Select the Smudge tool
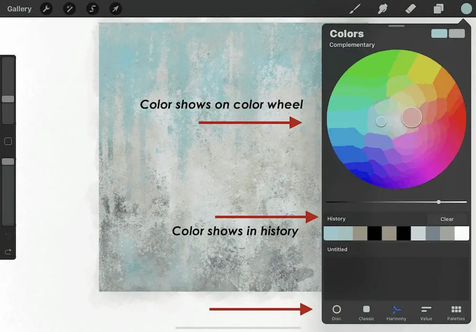Image resolution: width=476 pixels, height=332 pixels. (x=383, y=9)
